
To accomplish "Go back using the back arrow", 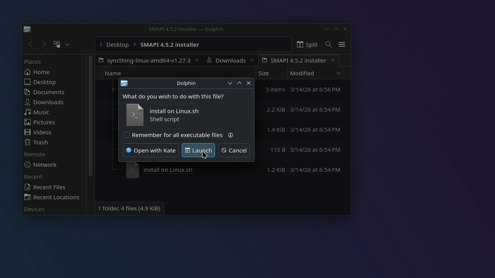I will pos(30,44).
